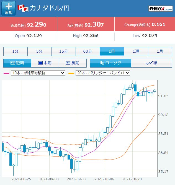Click the 2021-10-20 date axis label
Image resolution: width=175 pixels, height=185 pixels.
pyautogui.click(x=132, y=179)
